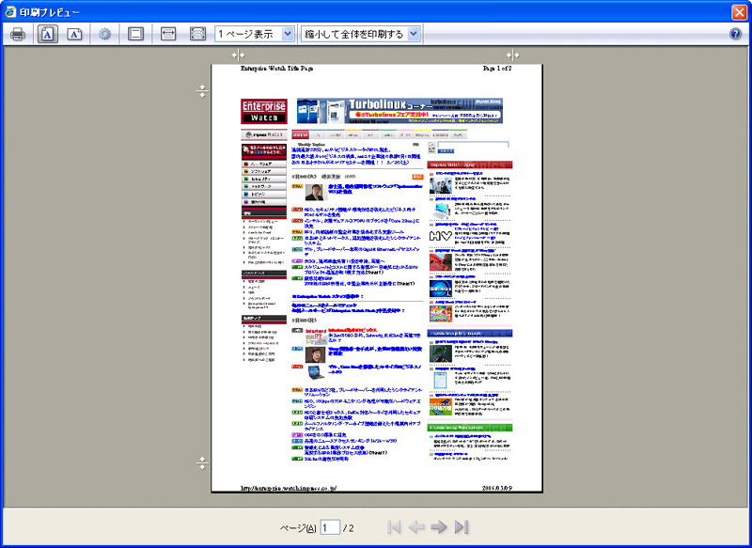Close the print preview window

pyautogui.click(x=738, y=10)
